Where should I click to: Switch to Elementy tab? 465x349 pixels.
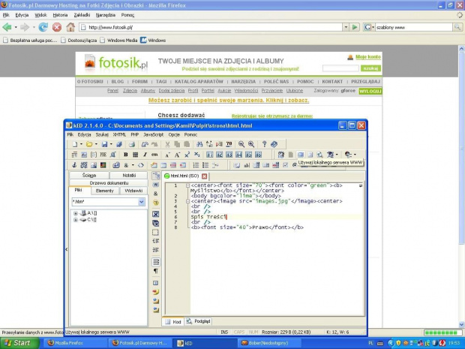[x=105, y=191]
